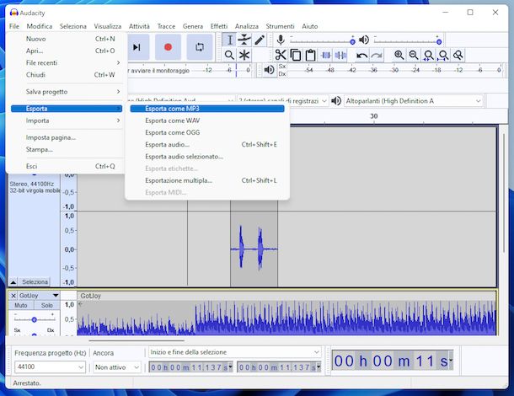Click the selection end time field

point(279,367)
